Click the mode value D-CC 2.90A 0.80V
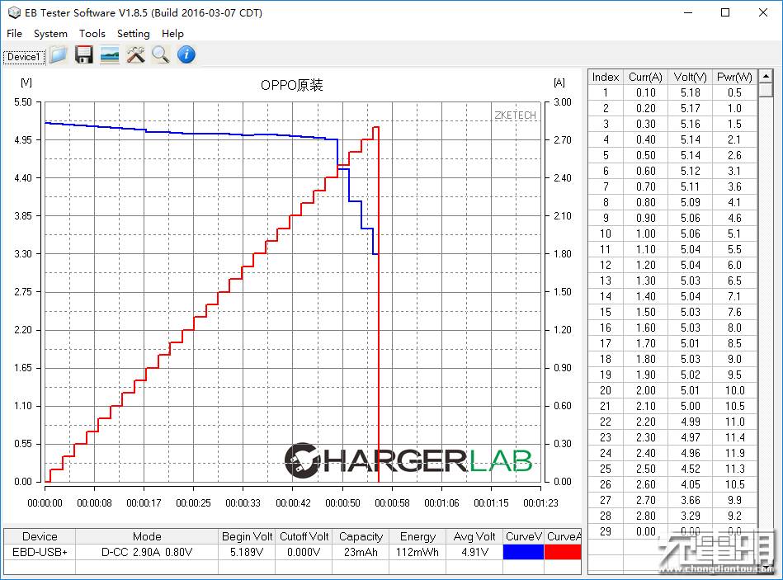783x580 pixels. pyautogui.click(x=147, y=552)
